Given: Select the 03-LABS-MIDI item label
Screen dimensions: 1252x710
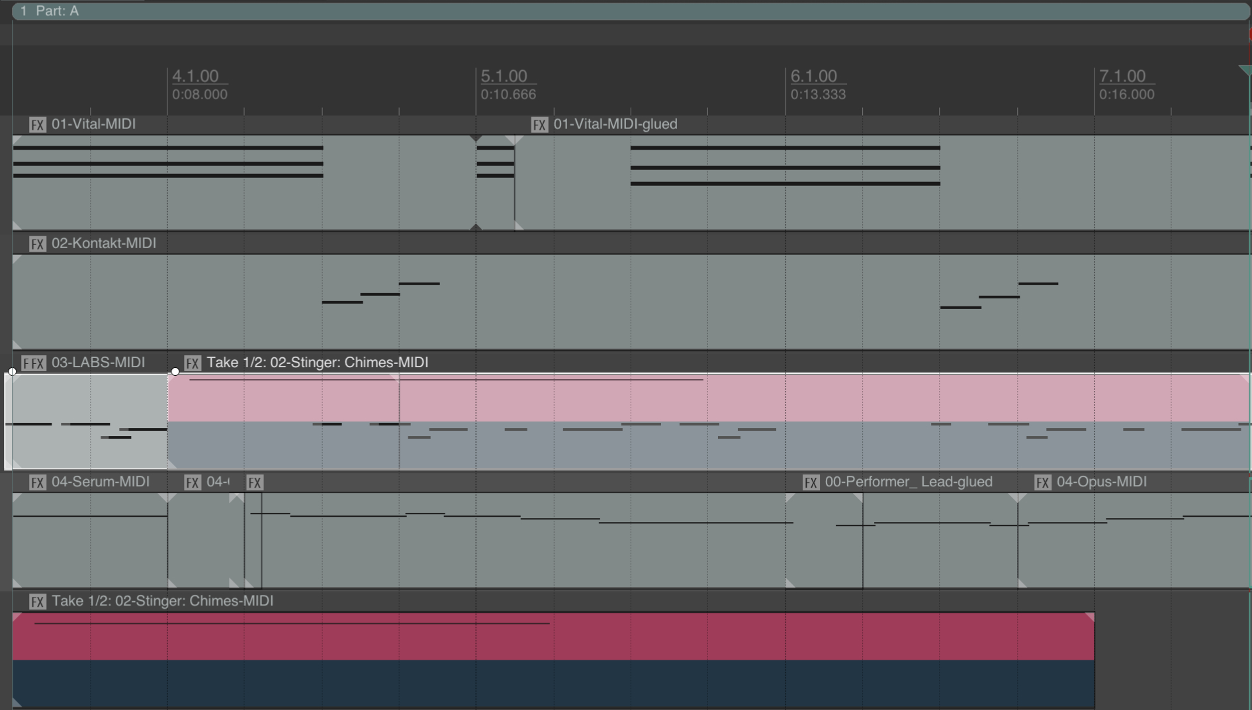Looking at the screenshot, I should 98,362.
